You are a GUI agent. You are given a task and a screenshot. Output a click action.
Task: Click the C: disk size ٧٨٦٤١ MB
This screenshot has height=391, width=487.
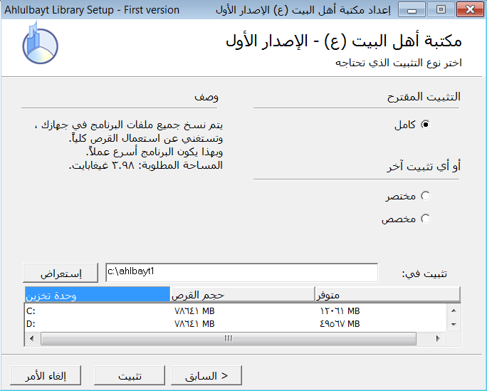pos(194,311)
